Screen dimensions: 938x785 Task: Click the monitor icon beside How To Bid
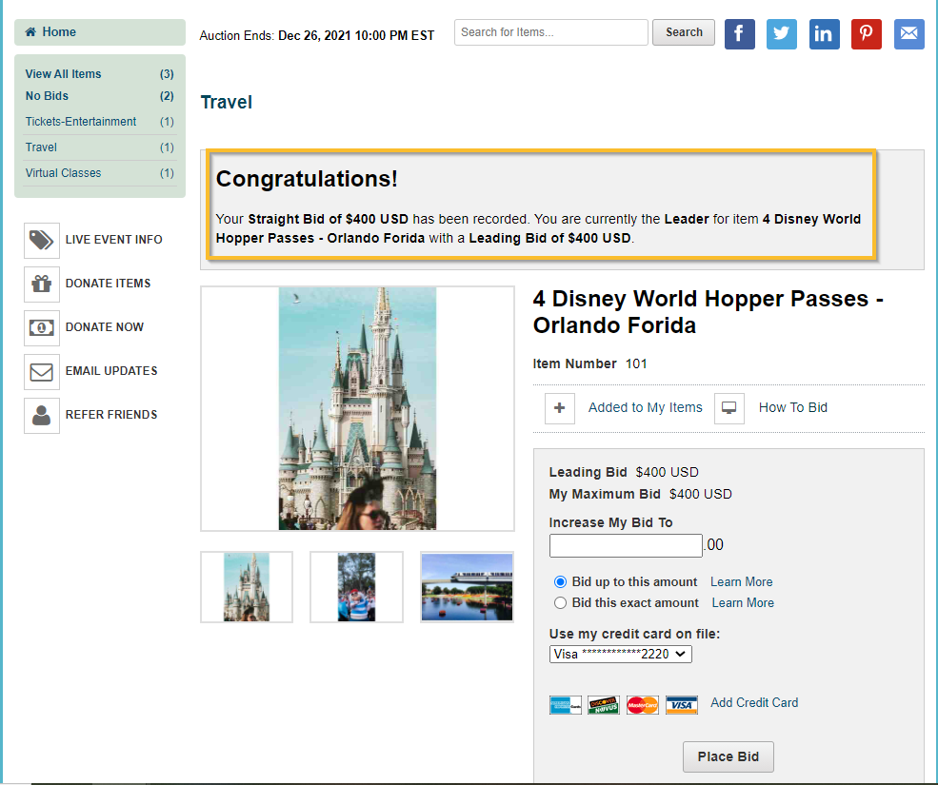pos(729,408)
